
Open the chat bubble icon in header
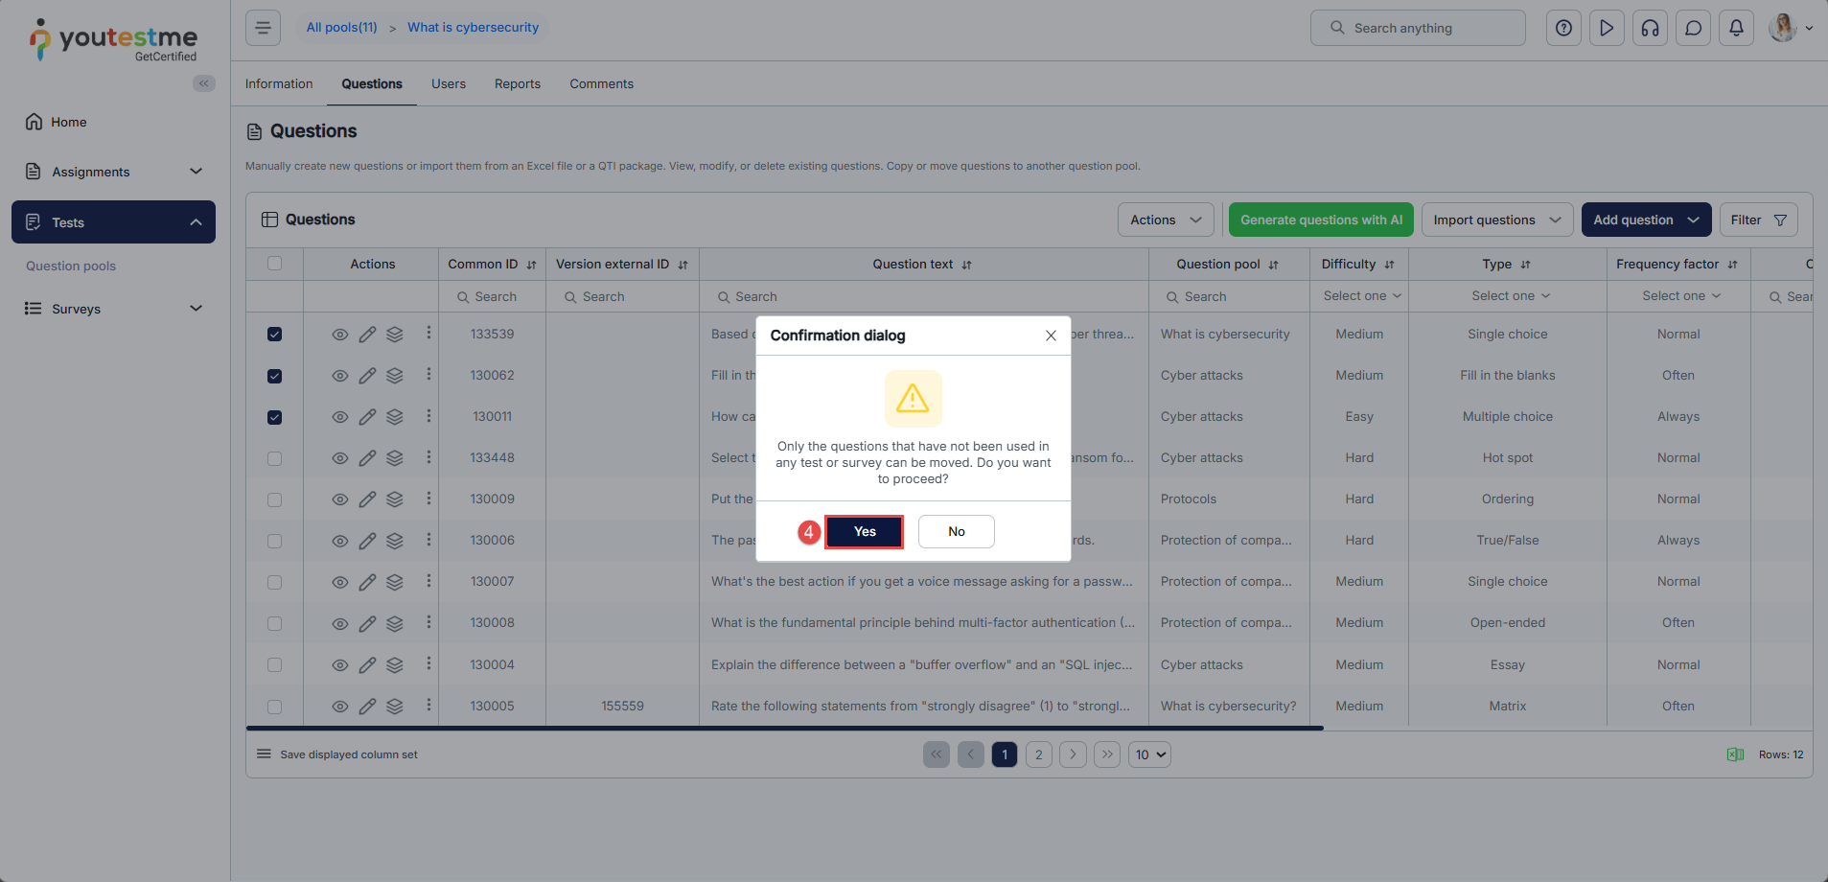click(1693, 28)
